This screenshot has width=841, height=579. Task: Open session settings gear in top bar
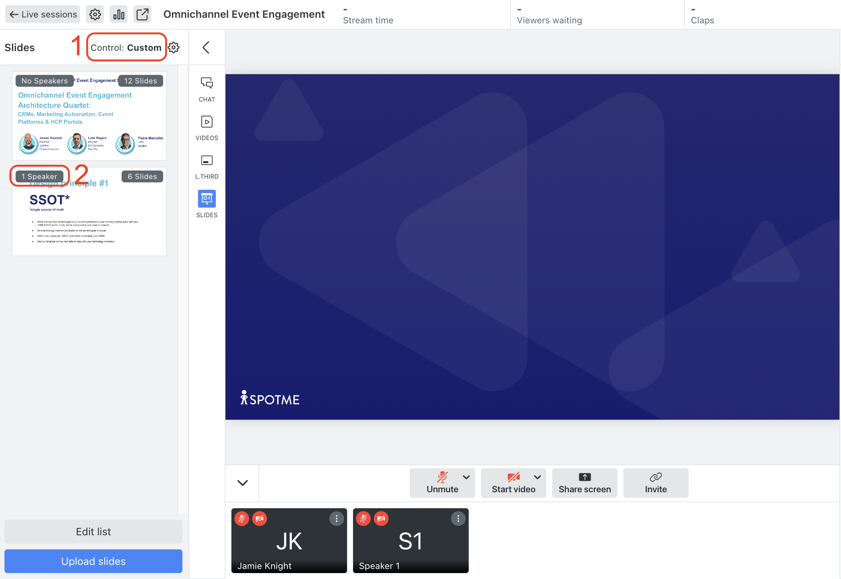coord(95,14)
